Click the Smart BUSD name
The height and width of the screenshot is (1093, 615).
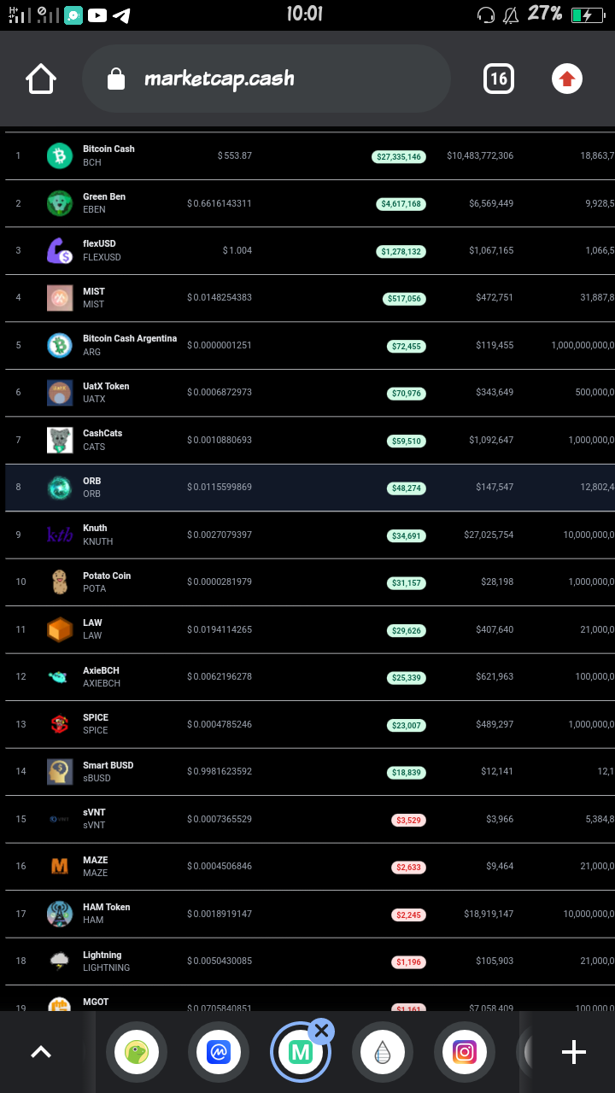108,765
